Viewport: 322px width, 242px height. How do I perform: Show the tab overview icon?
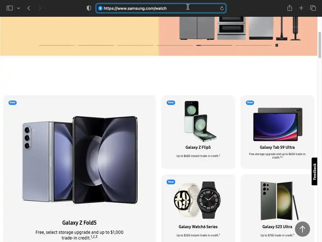point(313,8)
